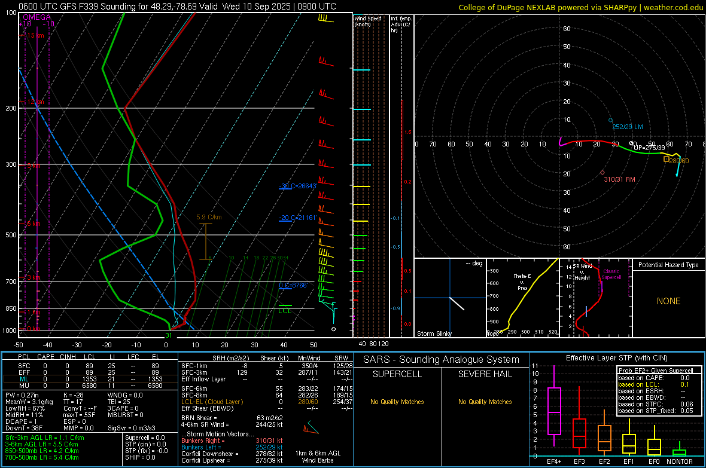Click the Bunkers left mover circle marker on hodograph
This screenshot has width=706, height=468.
pos(610,120)
